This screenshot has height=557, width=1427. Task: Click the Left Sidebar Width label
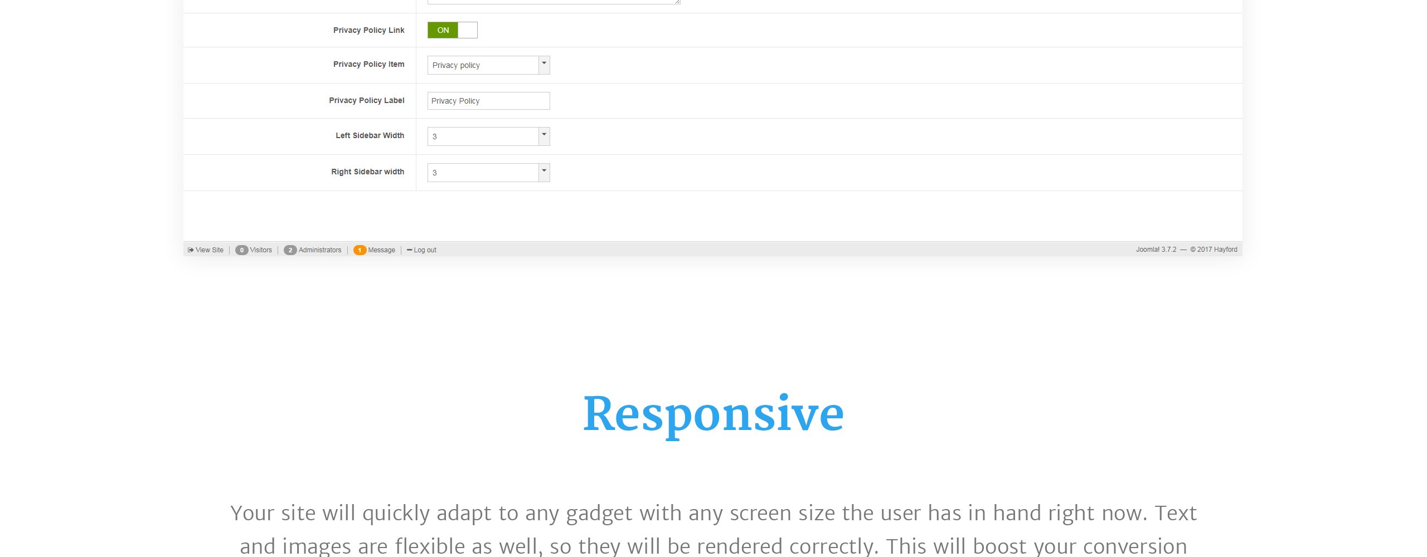pyautogui.click(x=370, y=135)
